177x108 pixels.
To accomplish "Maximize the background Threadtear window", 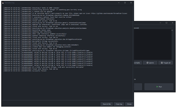I will point(166,23).
